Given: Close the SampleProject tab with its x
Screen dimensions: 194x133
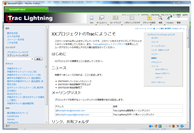Looking at the screenshot, I should pos(46,9).
